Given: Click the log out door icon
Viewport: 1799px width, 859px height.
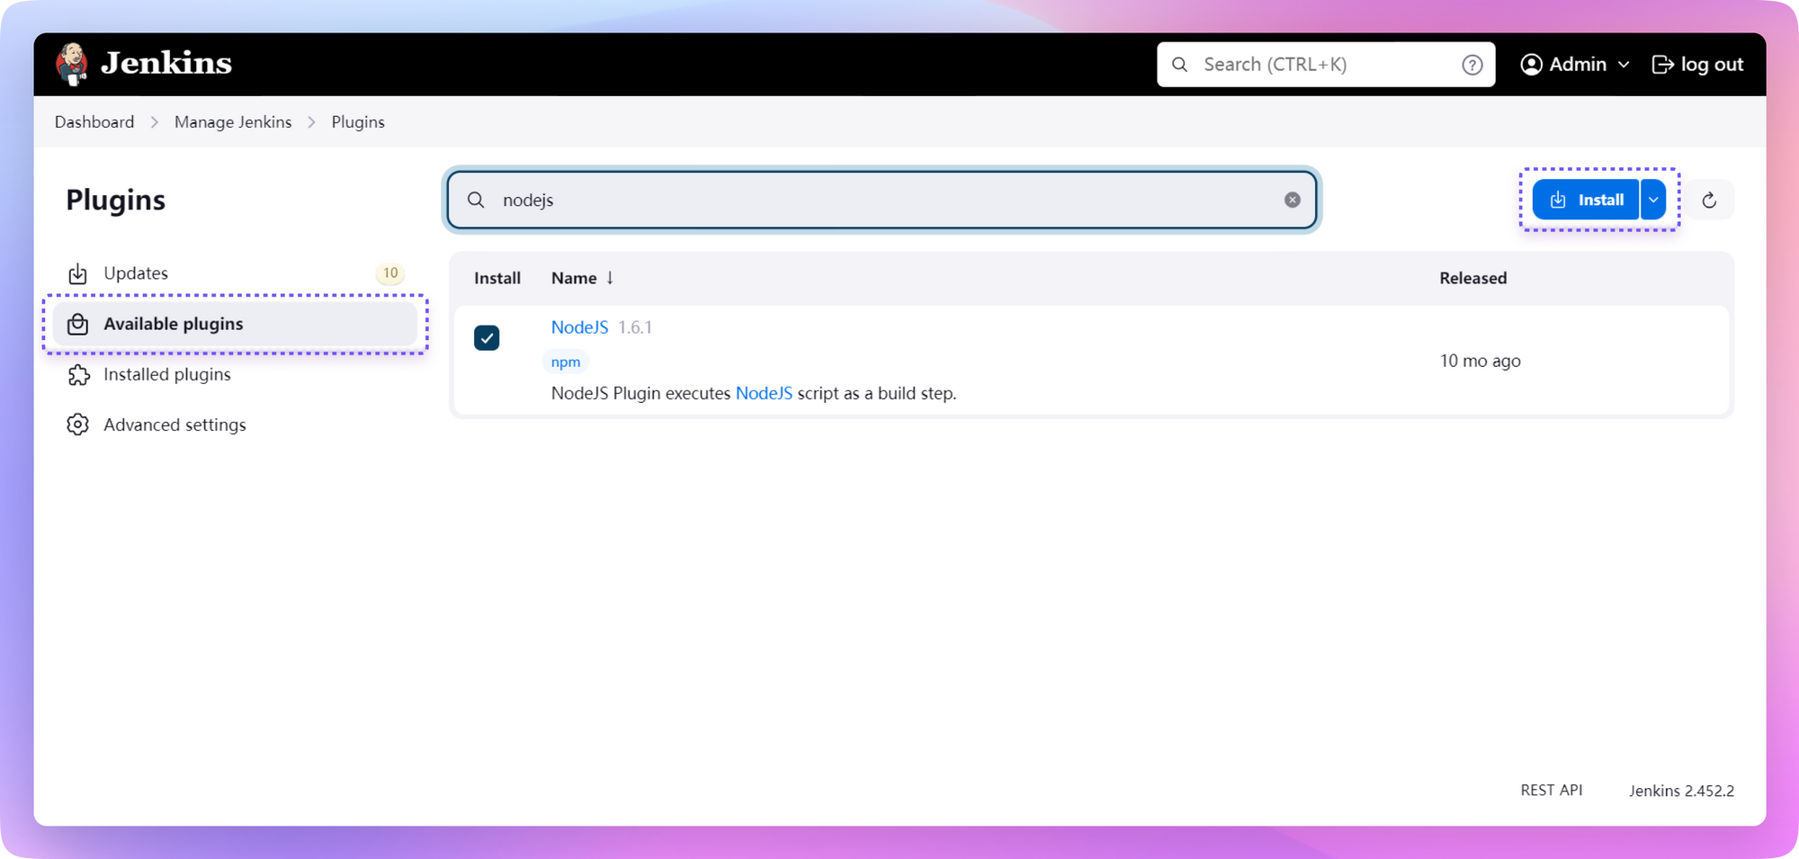Looking at the screenshot, I should pos(1662,65).
